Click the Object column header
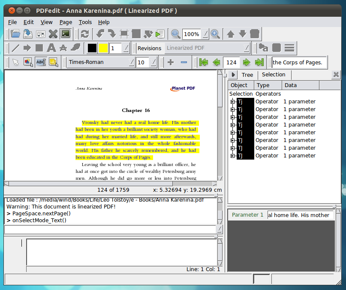Image resolution: width=346 pixels, height=290 pixels. (x=241, y=85)
